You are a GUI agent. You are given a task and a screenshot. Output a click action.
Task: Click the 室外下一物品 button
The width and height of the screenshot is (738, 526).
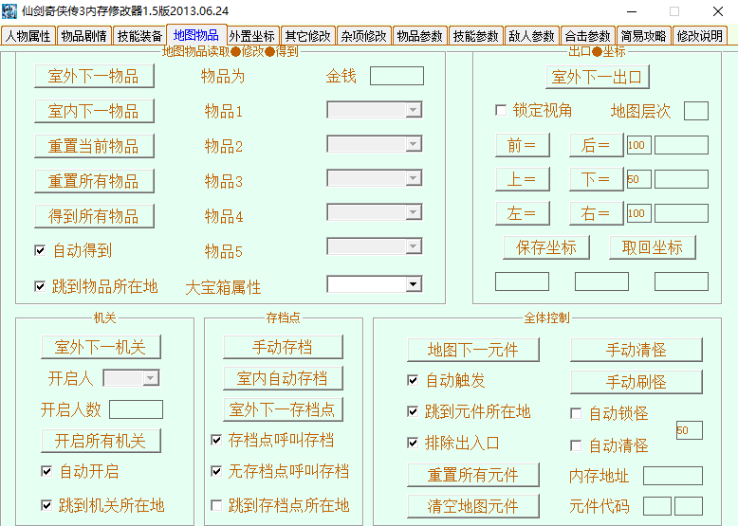[x=94, y=76]
